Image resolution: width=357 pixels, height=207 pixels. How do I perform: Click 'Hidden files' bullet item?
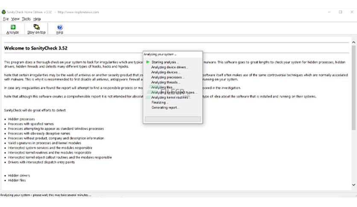coord(17,180)
